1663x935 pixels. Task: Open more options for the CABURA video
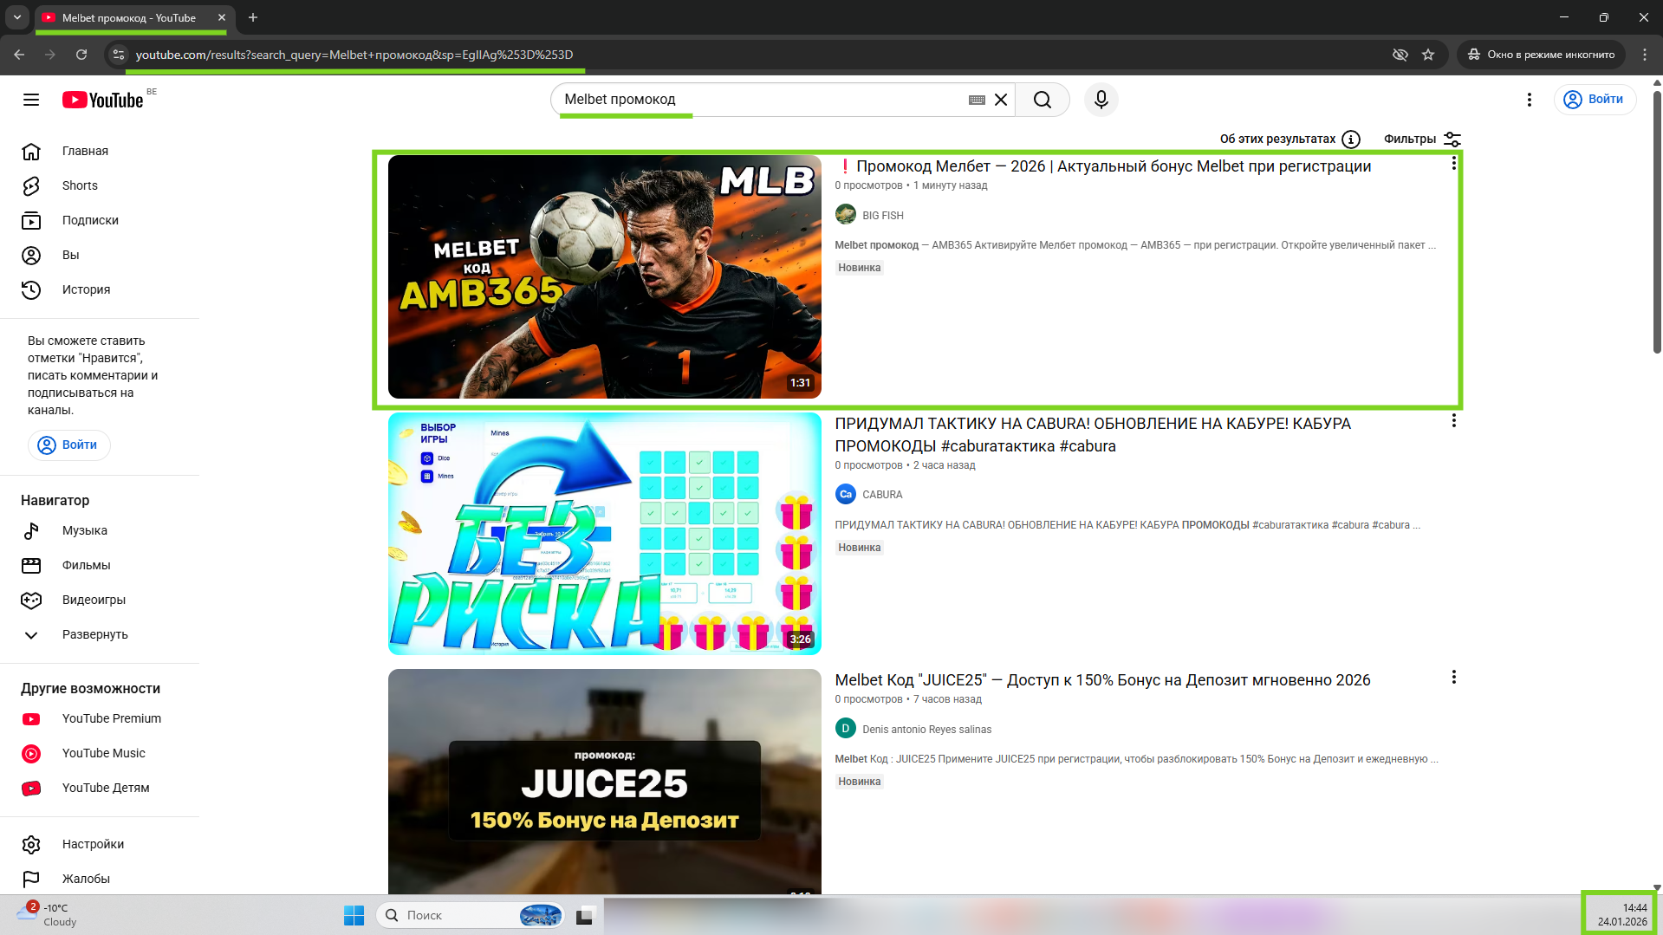click(1454, 421)
